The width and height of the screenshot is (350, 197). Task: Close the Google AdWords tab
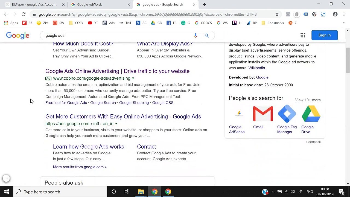click(129, 5)
